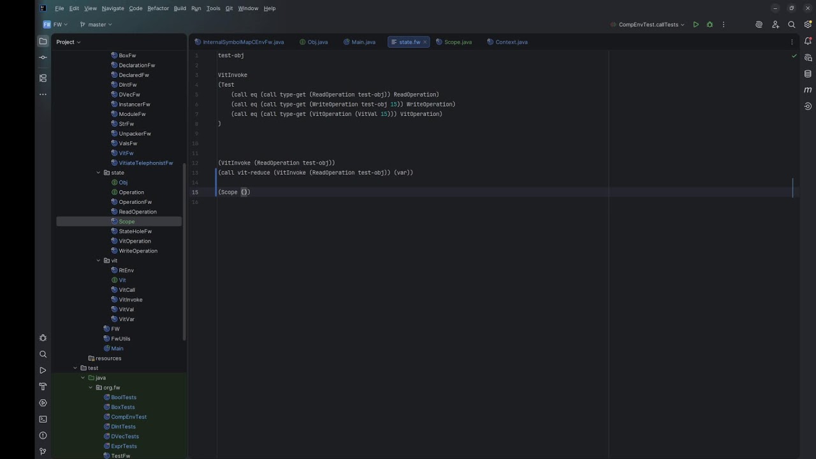Image resolution: width=816 pixels, height=459 pixels.
Task: Click 'VitInvoke' text on editor line 3
Action: (x=233, y=75)
